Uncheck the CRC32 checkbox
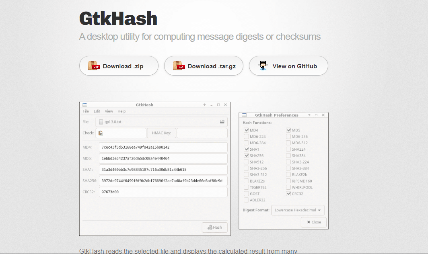This screenshot has height=254, width=428. tap(288, 194)
